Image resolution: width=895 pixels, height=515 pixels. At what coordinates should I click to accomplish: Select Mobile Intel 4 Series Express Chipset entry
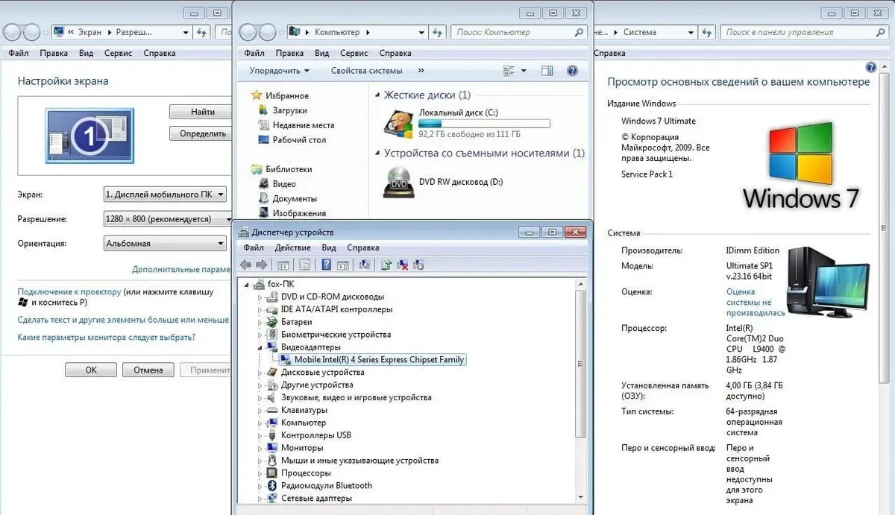click(379, 360)
